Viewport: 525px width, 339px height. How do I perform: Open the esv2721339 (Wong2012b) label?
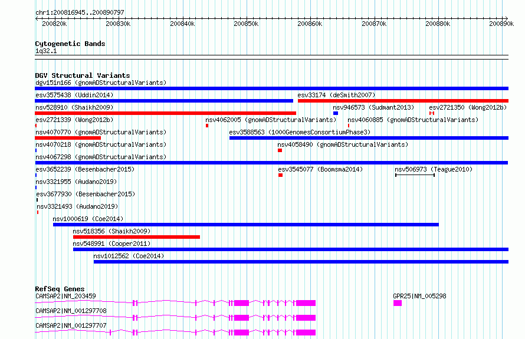74,120
